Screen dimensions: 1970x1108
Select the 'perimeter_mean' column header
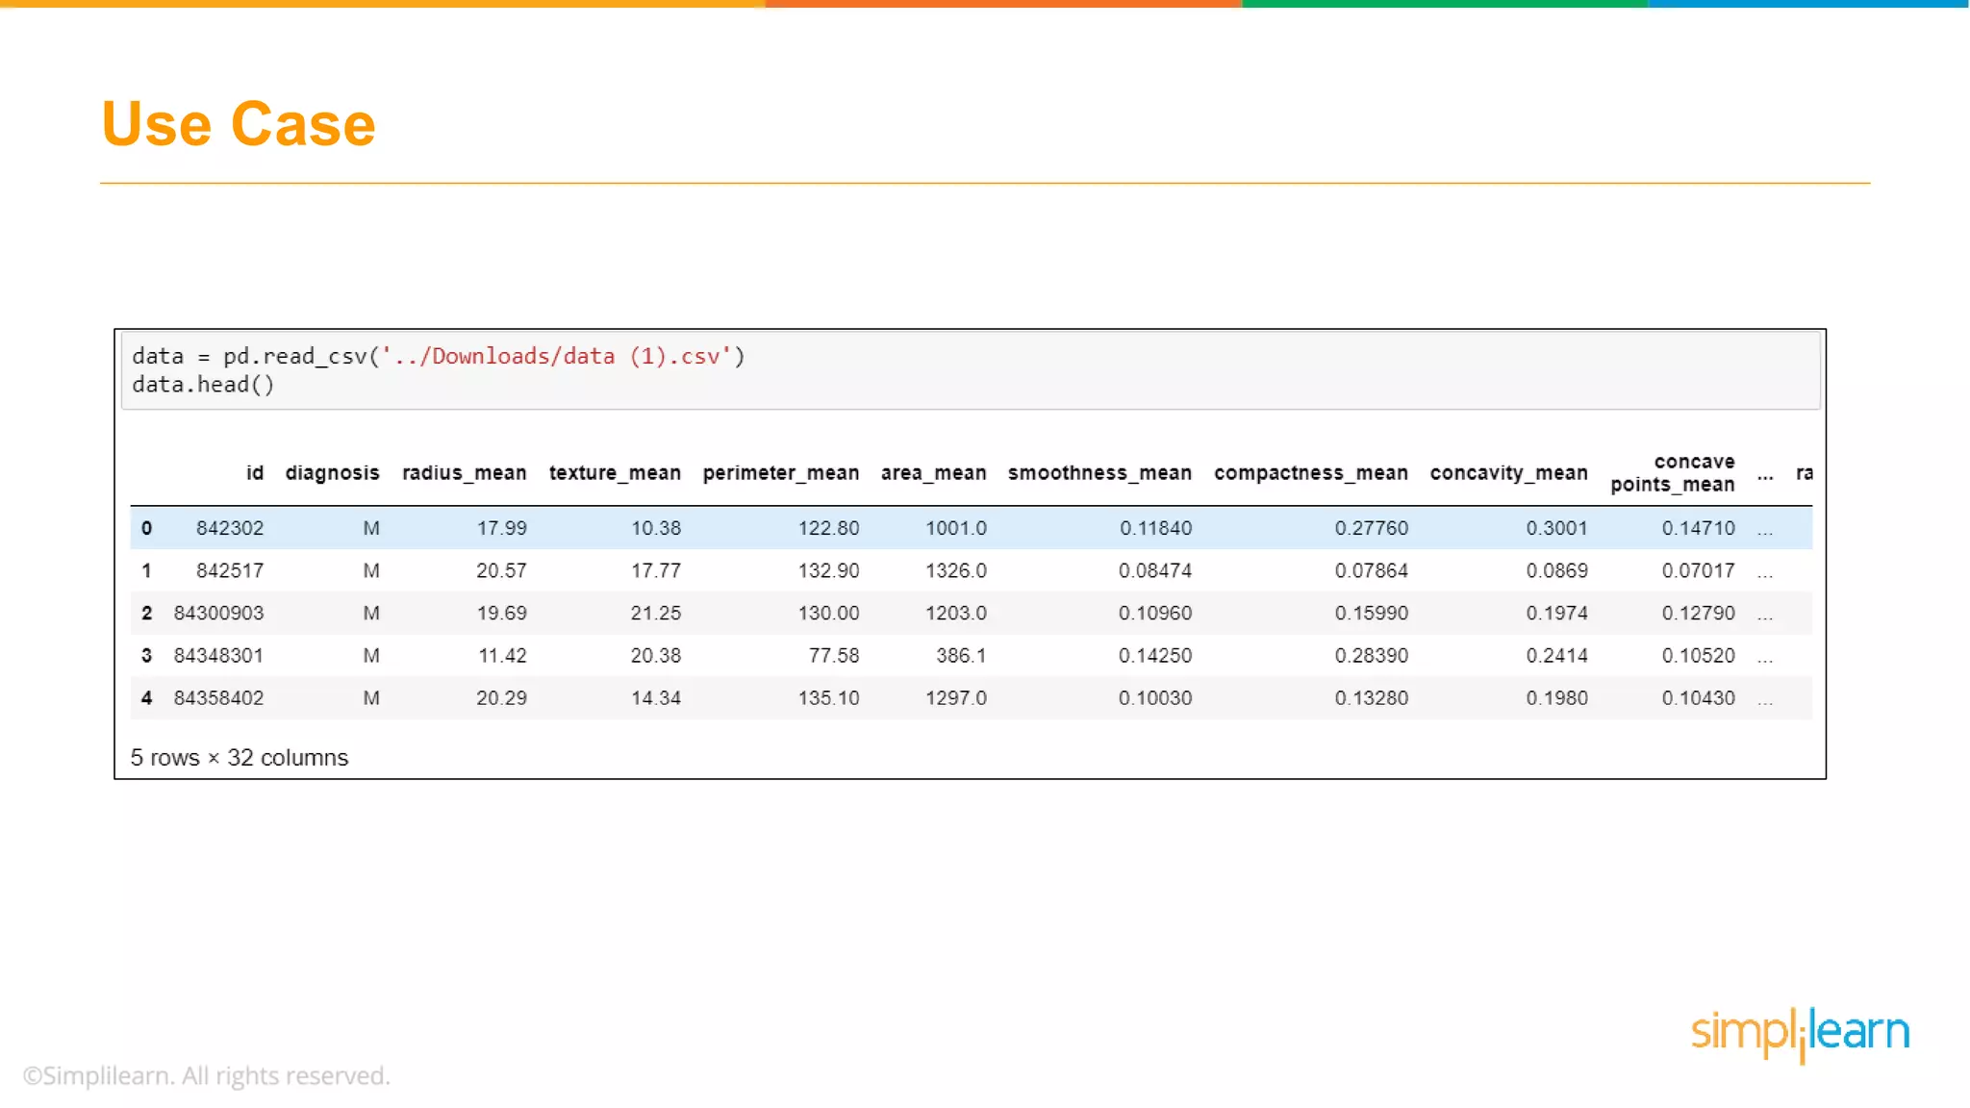pos(780,473)
